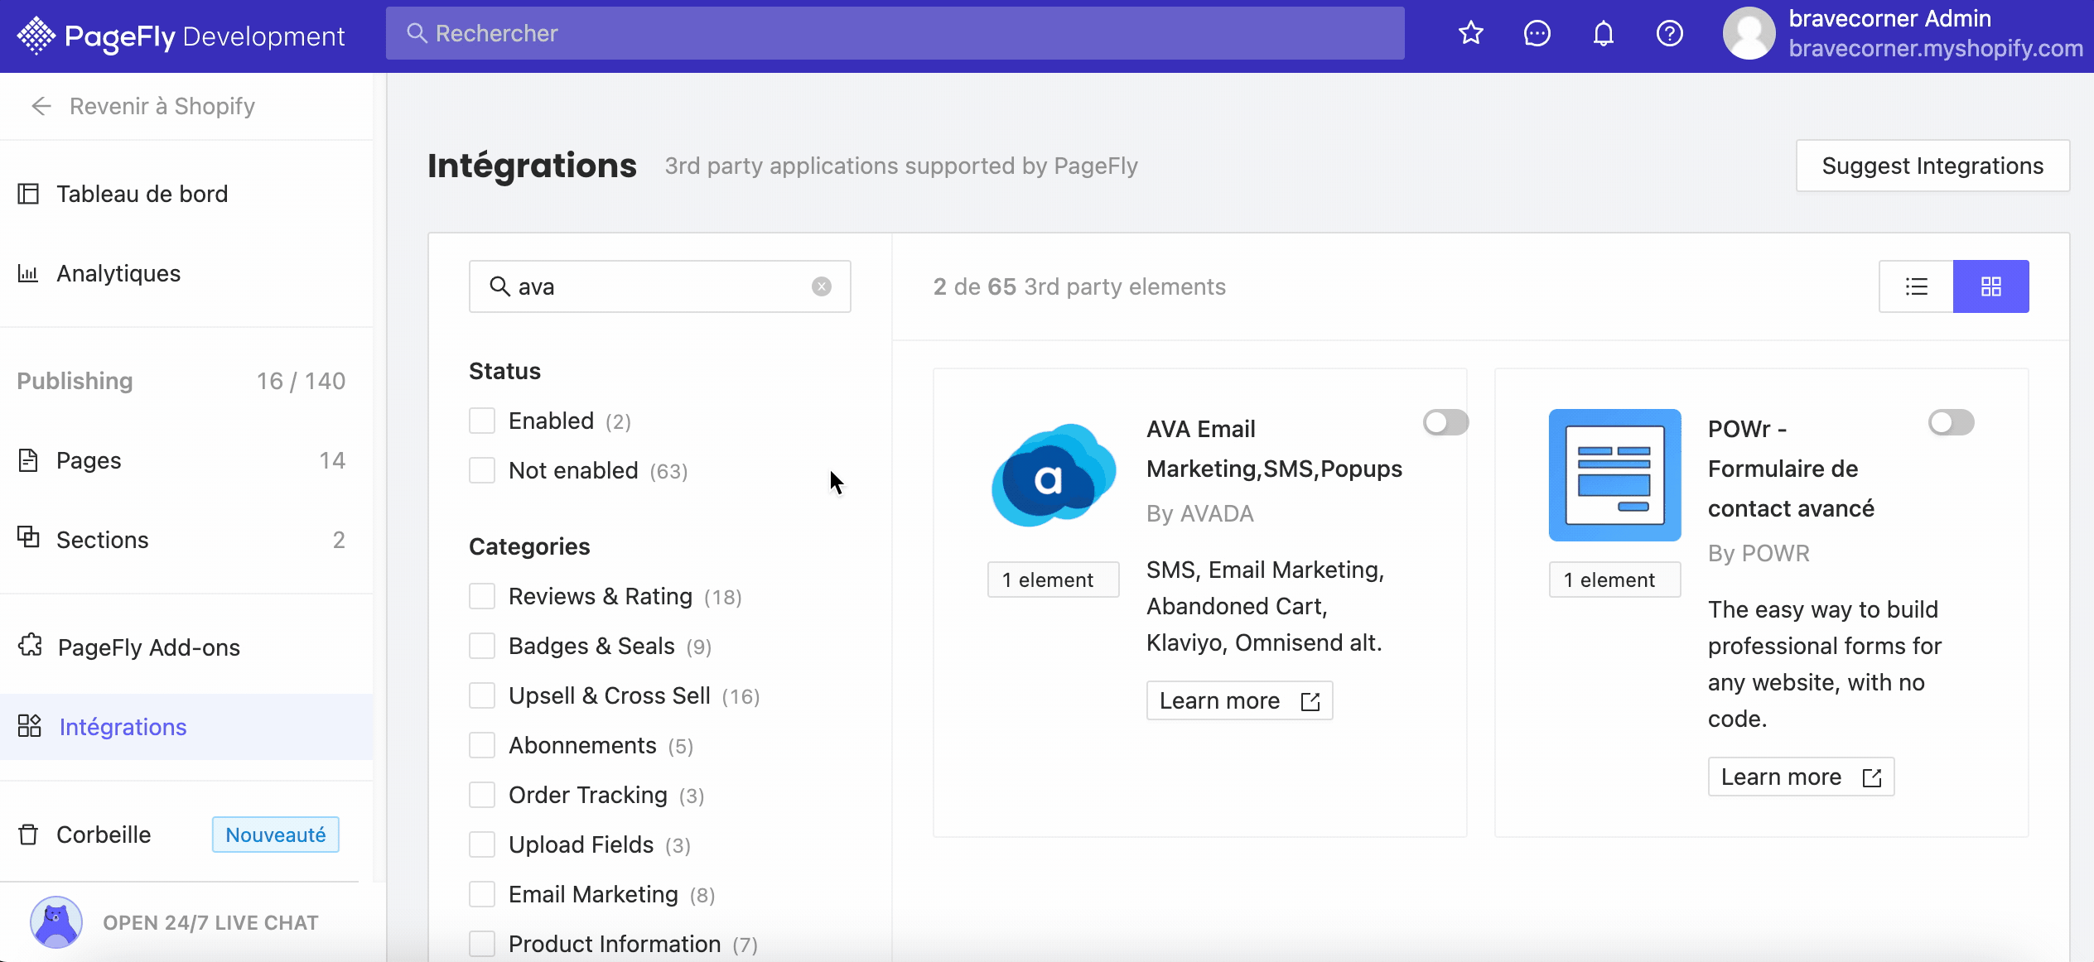Click the Suggest Integrations button
Image resolution: width=2094 pixels, height=962 pixels.
(x=1932, y=166)
